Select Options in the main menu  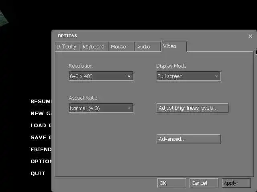41,161
